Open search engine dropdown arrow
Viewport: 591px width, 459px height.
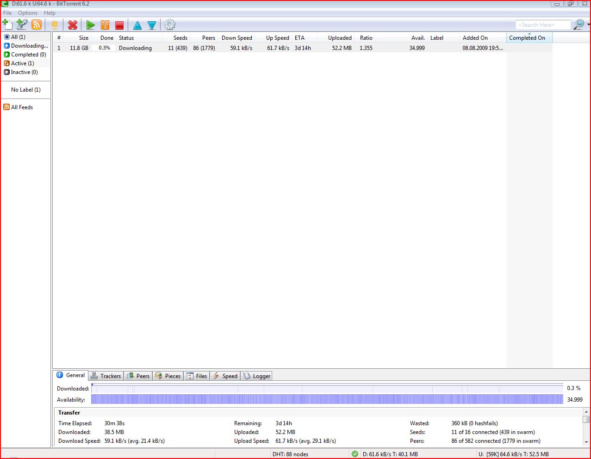(x=588, y=25)
